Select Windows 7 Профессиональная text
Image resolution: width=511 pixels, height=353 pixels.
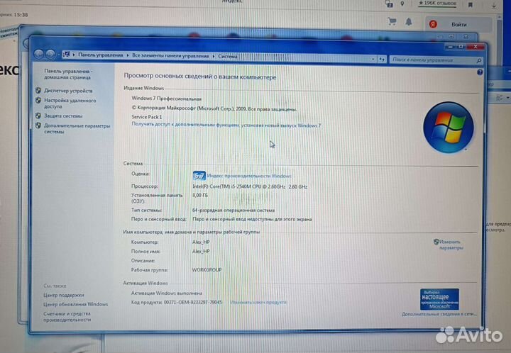click(x=166, y=99)
